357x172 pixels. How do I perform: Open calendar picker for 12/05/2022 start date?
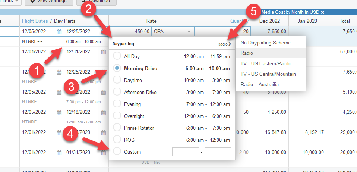pos(59,32)
